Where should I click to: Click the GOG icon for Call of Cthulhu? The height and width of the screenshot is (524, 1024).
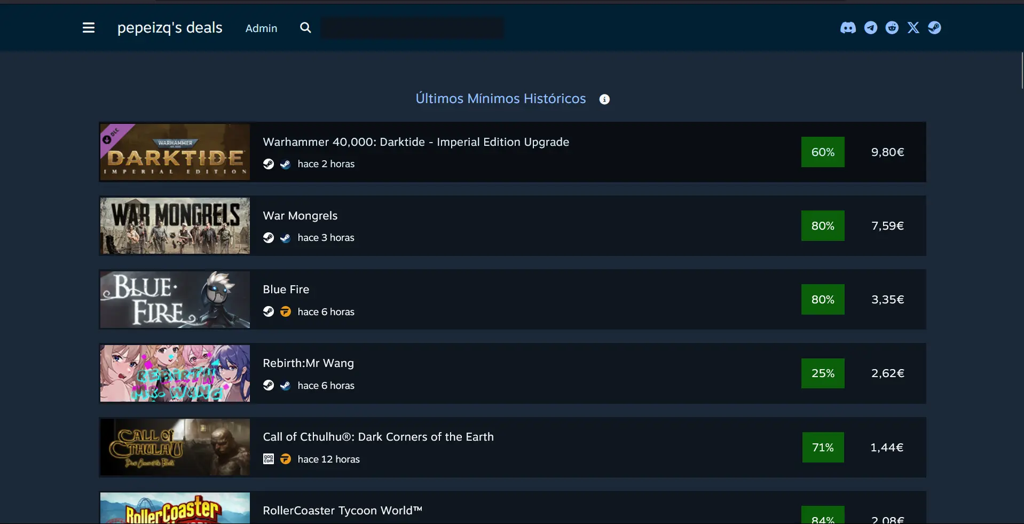coord(269,459)
